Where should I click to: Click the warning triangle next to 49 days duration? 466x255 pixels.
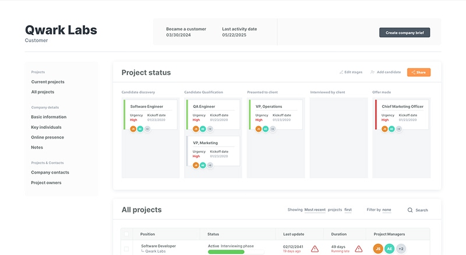[359, 249]
